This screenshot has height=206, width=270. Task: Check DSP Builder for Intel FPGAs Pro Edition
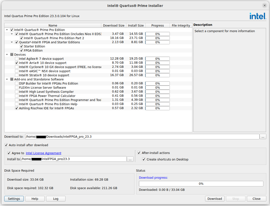point(16,83)
